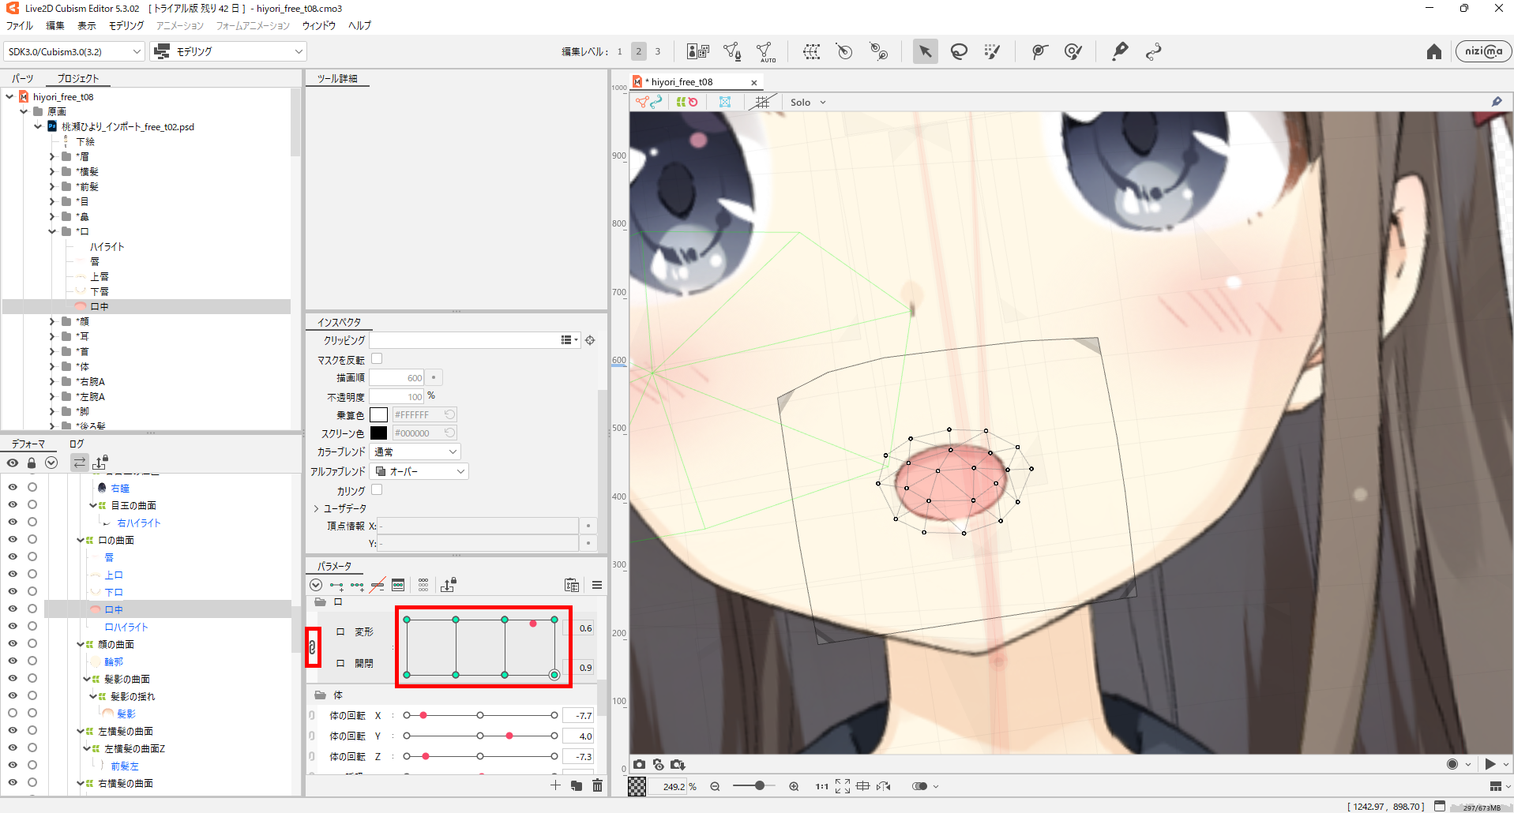Open the Solo dropdown in view toolbar
This screenshot has width=1514, height=813.
pos(807,103)
